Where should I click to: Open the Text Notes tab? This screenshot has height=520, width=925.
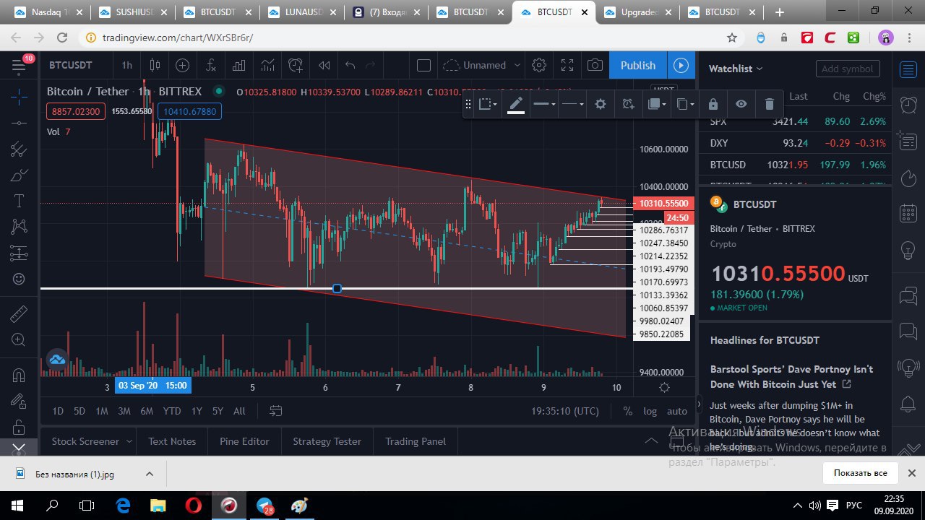(172, 441)
